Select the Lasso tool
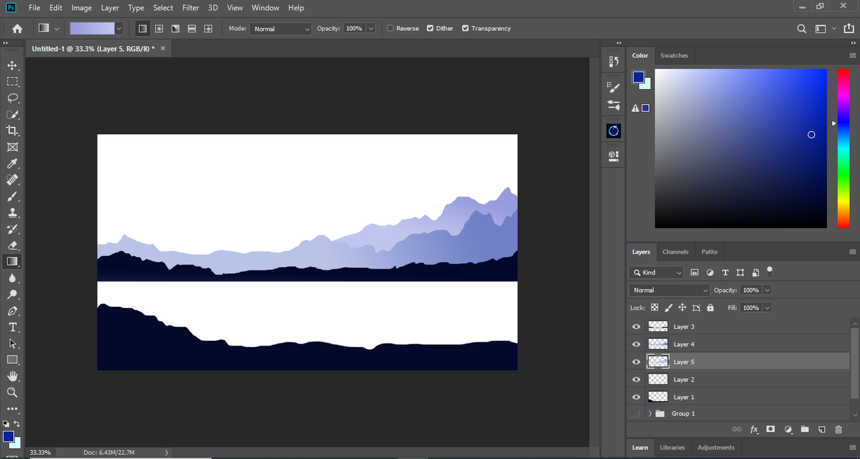Image resolution: width=860 pixels, height=459 pixels. click(12, 98)
